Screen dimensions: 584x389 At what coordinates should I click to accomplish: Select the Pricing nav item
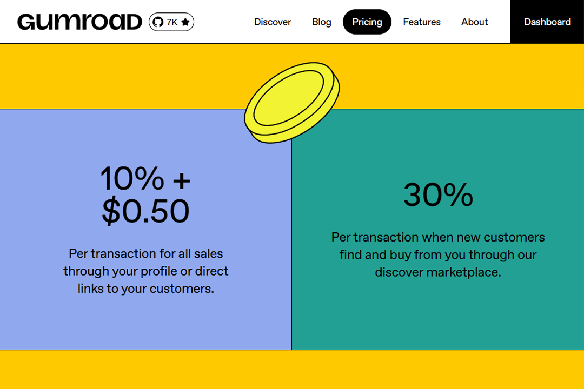367,22
